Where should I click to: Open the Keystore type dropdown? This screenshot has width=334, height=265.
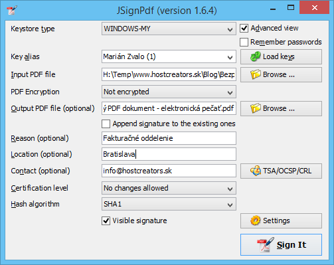click(x=169, y=29)
